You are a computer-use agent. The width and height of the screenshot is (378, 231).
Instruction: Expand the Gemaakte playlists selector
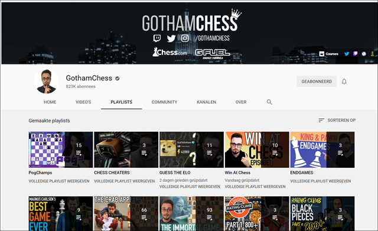[49, 121]
